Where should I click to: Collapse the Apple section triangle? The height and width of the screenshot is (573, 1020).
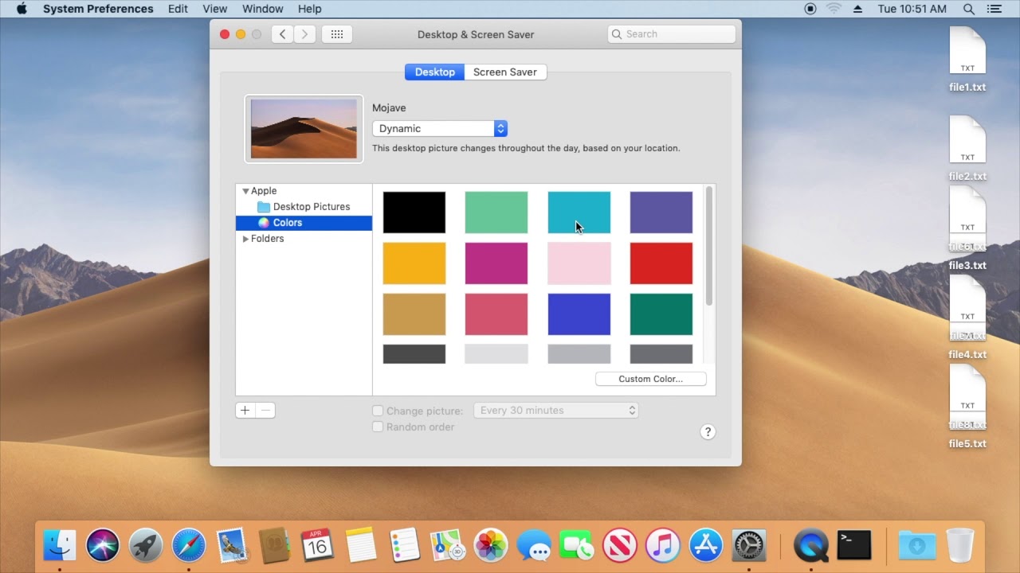(245, 191)
